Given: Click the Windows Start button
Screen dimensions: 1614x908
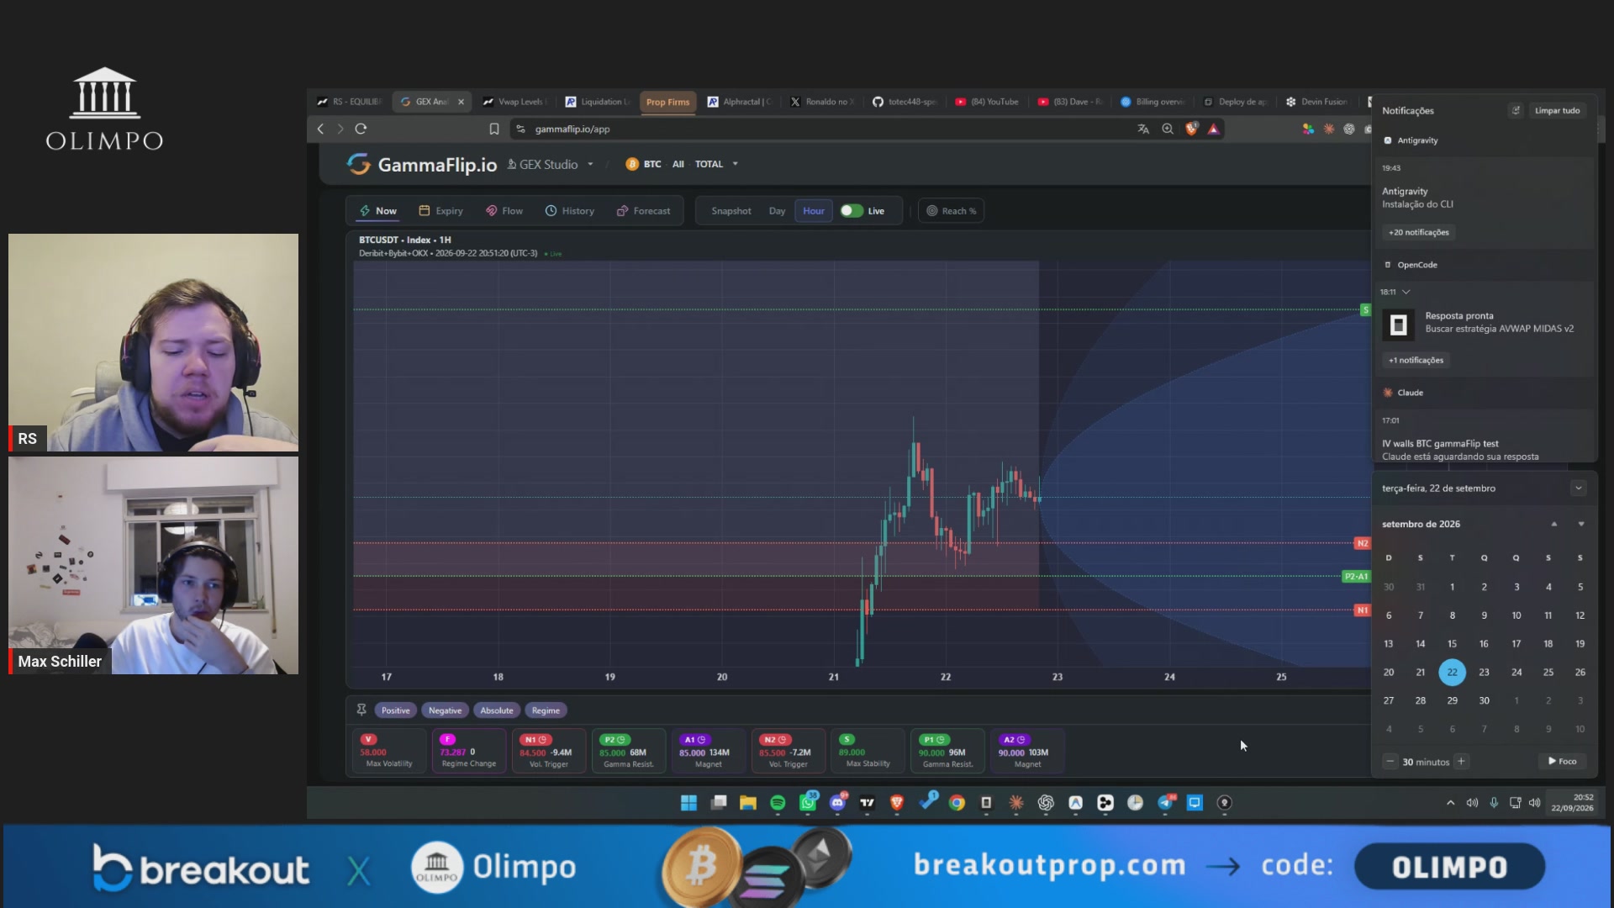Looking at the screenshot, I should [x=688, y=803].
